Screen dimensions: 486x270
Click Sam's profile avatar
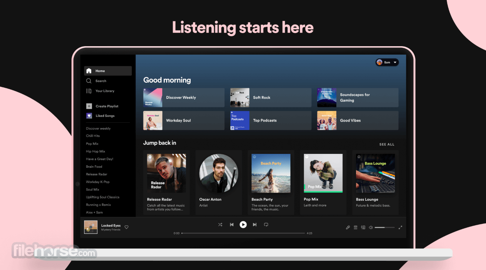(379, 62)
